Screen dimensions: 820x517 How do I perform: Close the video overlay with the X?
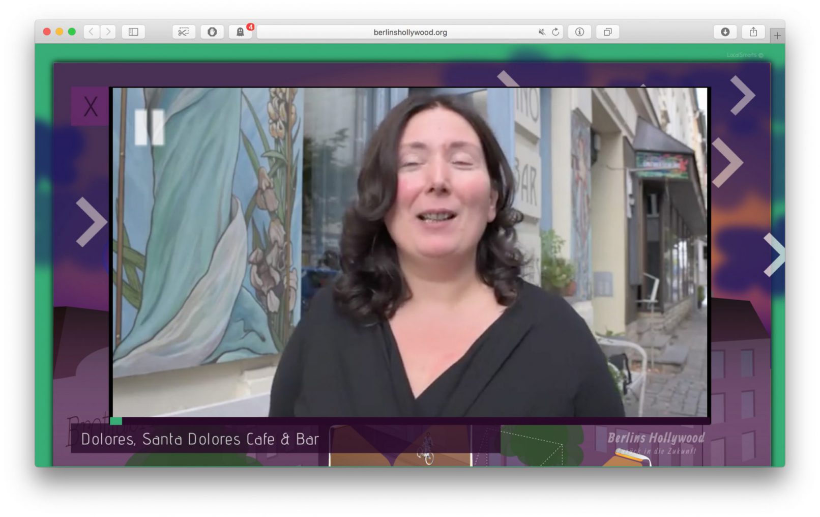90,107
